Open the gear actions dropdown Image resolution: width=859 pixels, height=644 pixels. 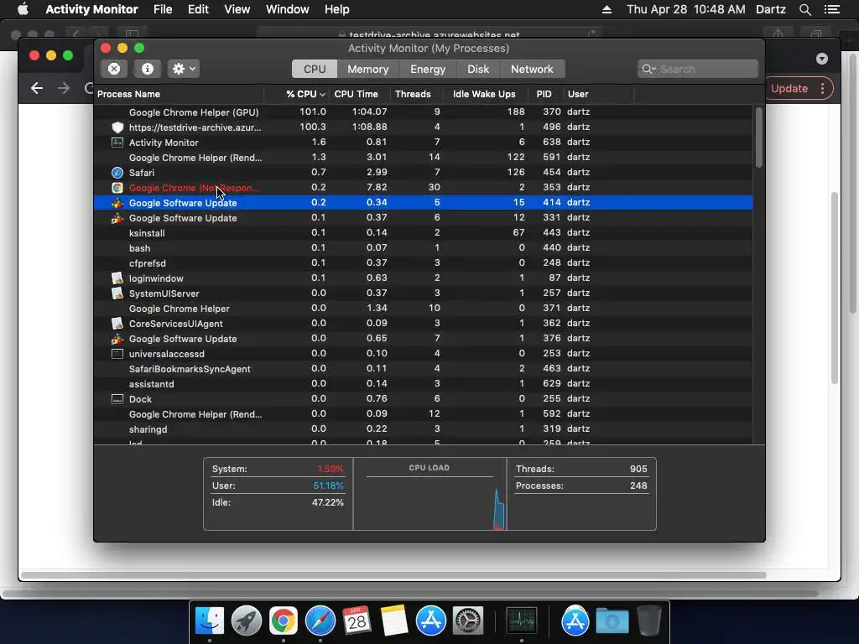(184, 69)
